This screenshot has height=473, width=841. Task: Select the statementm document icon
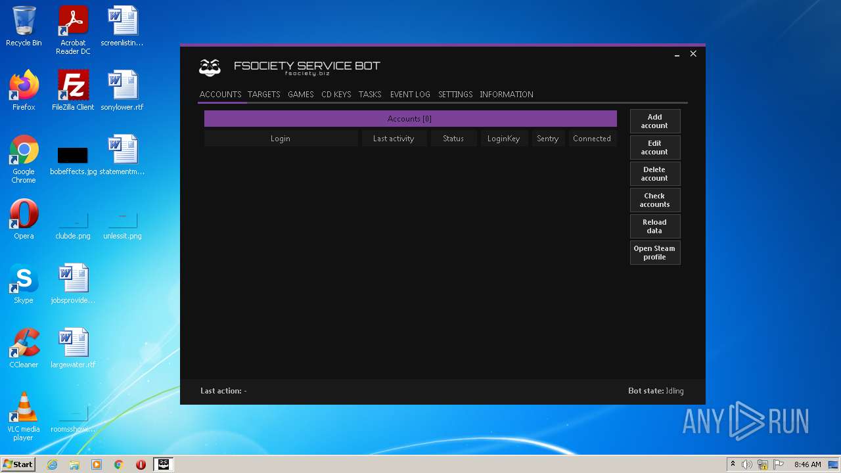coord(122,155)
